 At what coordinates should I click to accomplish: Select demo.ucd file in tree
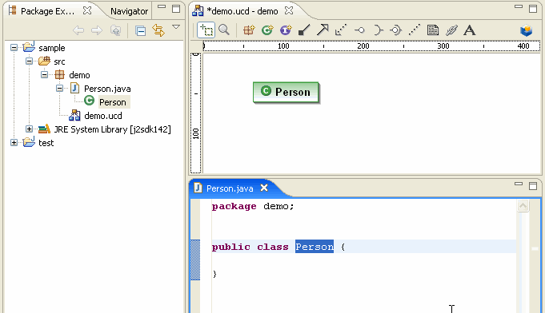[x=103, y=116]
